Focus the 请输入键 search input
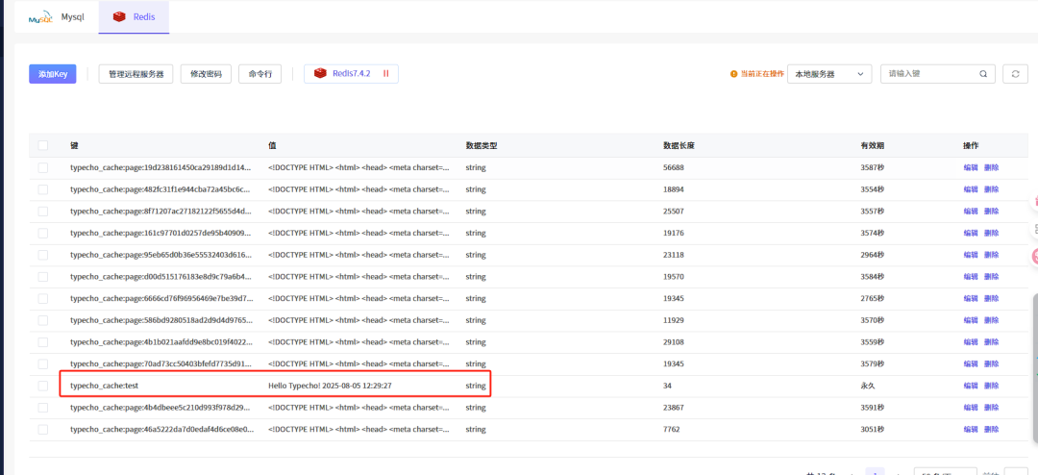Viewport: 1038px width, 475px height. pyautogui.click(x=930, y=74)
